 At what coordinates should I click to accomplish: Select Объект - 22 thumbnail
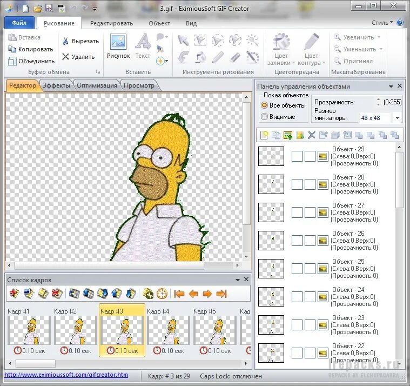pyautogui.click(x=271, y=353)
